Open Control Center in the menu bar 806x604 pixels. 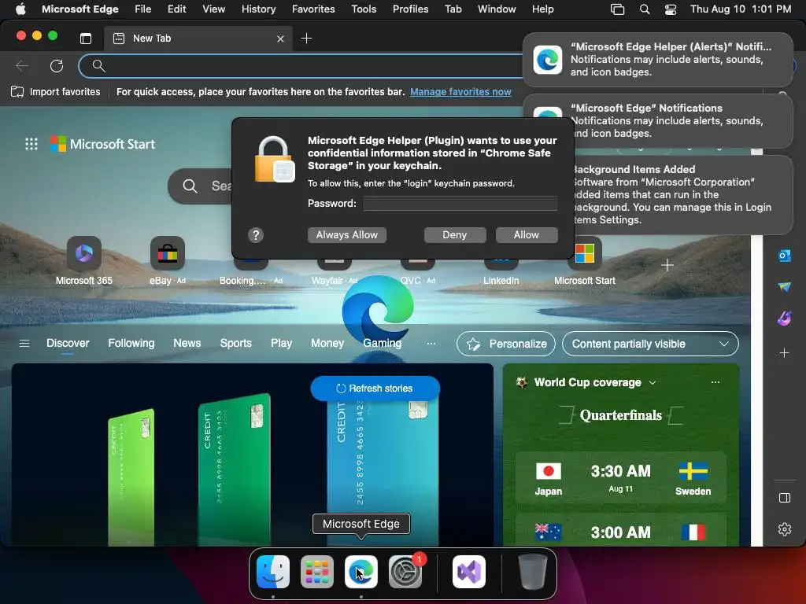tap(671, 9)
